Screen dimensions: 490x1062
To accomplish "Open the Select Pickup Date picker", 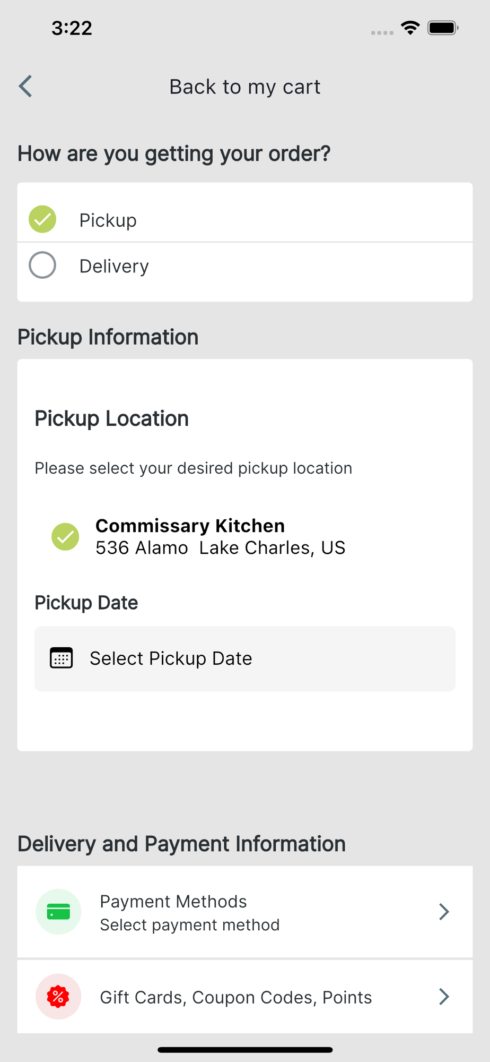I will [x=244, y=658].
